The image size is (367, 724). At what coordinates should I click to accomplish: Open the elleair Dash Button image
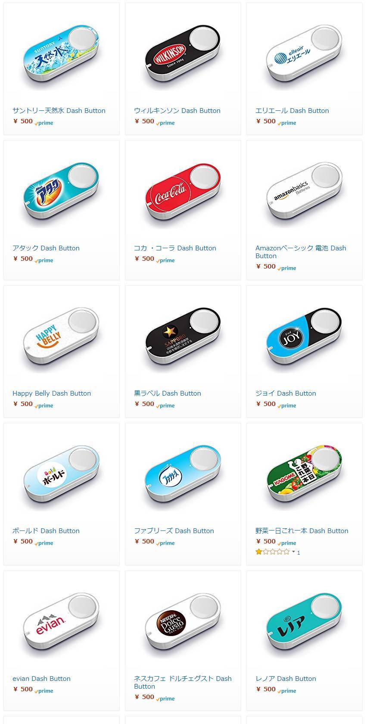[x=304, y=57]
